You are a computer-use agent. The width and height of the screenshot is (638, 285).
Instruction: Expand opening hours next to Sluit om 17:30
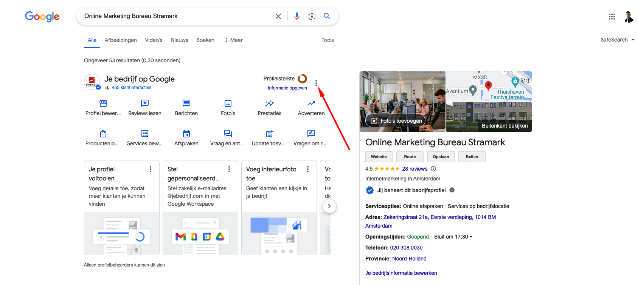click(471, 237)
